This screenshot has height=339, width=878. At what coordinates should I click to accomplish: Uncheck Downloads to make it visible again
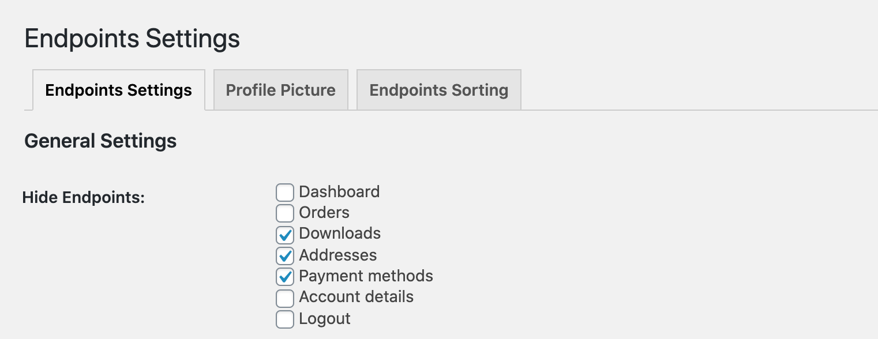(x=285, y=234)
